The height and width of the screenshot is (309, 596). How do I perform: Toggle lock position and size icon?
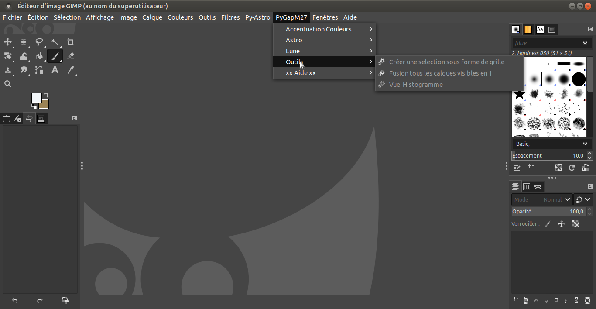[562, 224]
